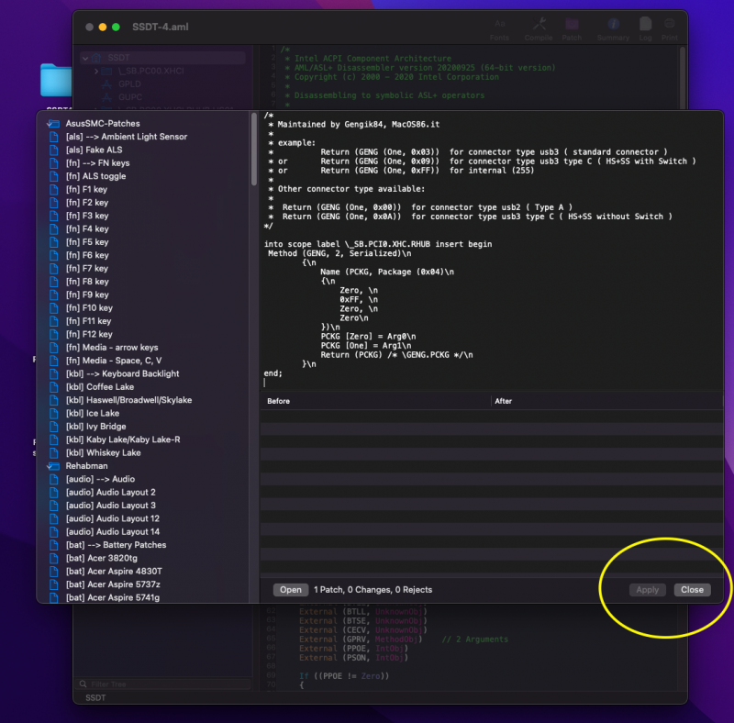
Task: Open the Patch toolbar icon
Action: tap(572, 26)
